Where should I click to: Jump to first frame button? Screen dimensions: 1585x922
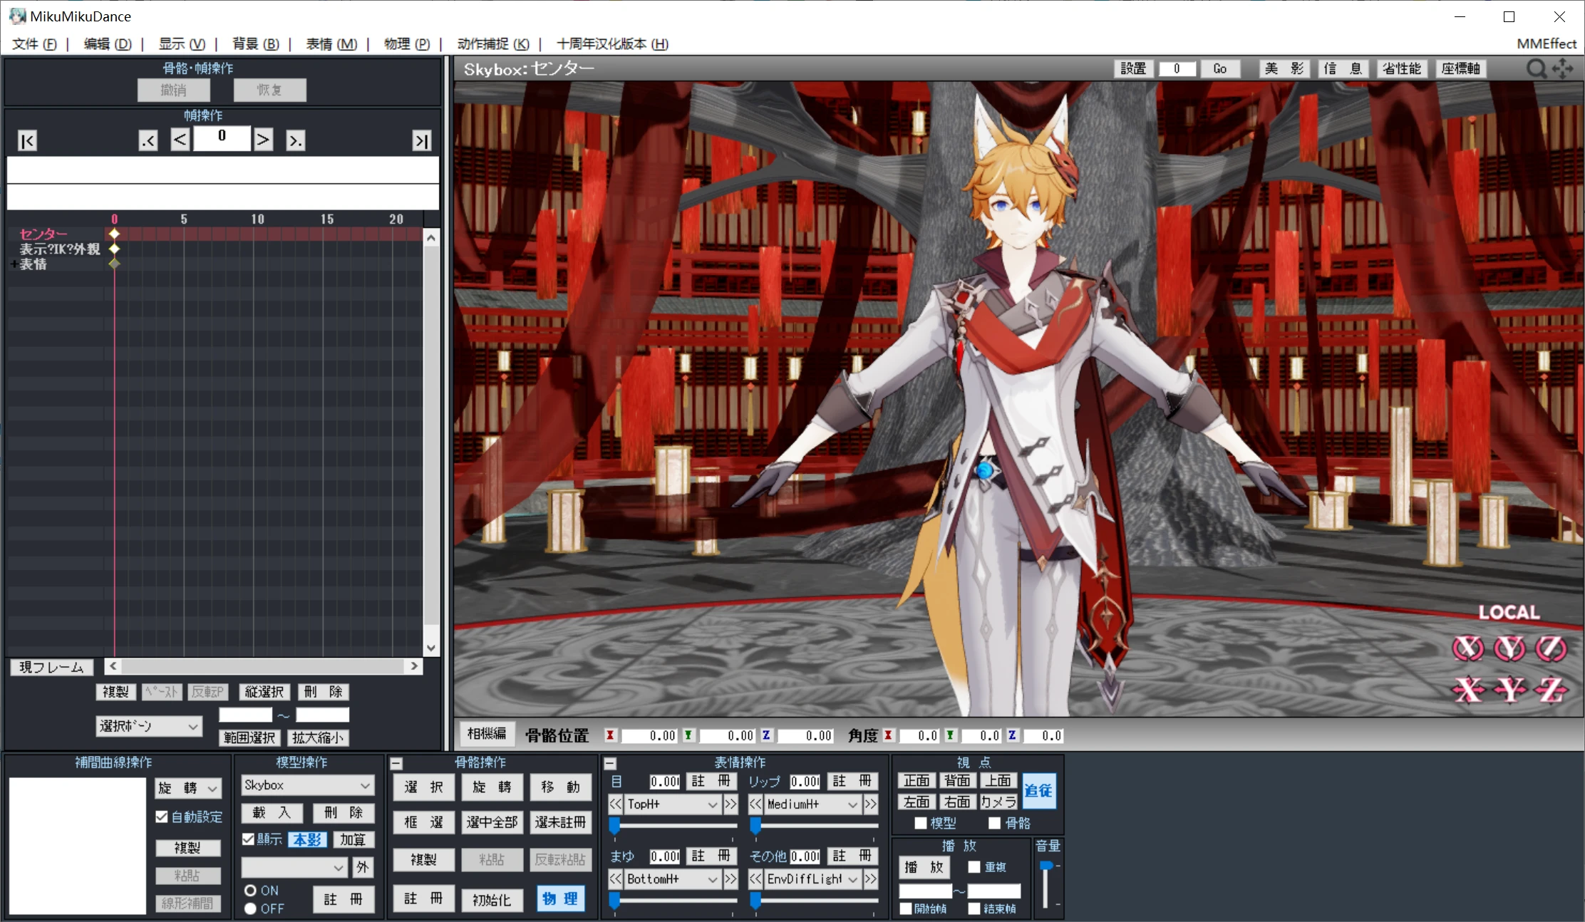click(x=27, y=140)
